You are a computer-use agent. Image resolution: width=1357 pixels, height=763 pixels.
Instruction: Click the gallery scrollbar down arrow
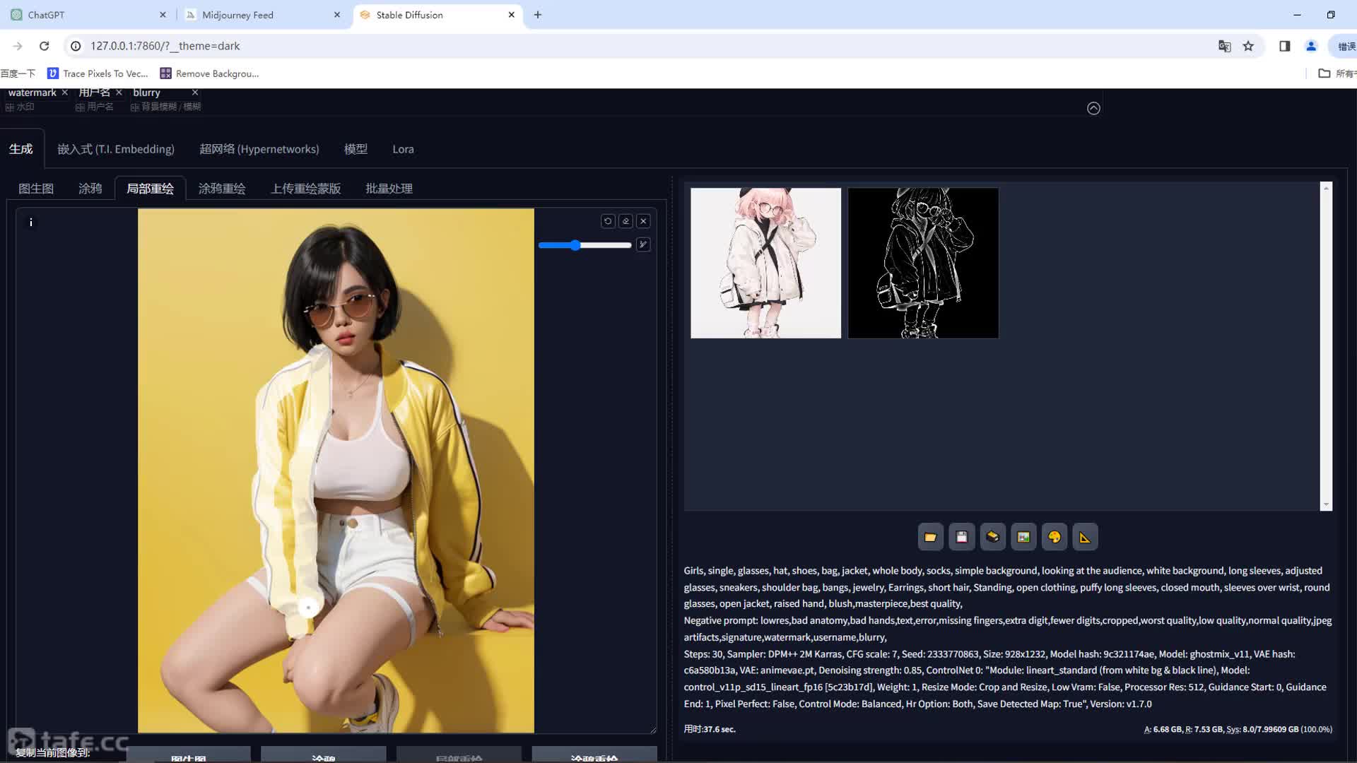[x=1326, y=504]
